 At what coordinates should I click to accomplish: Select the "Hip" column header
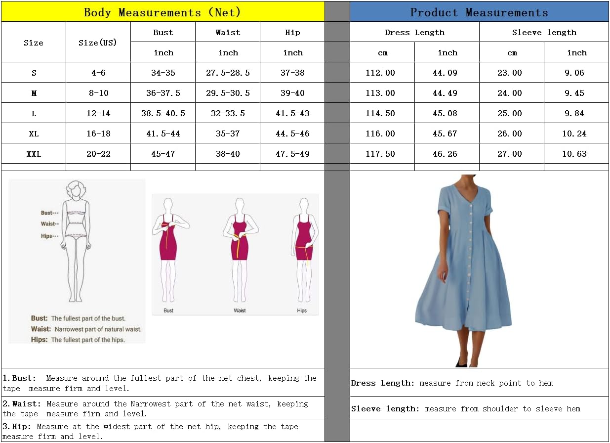[292, 32]
